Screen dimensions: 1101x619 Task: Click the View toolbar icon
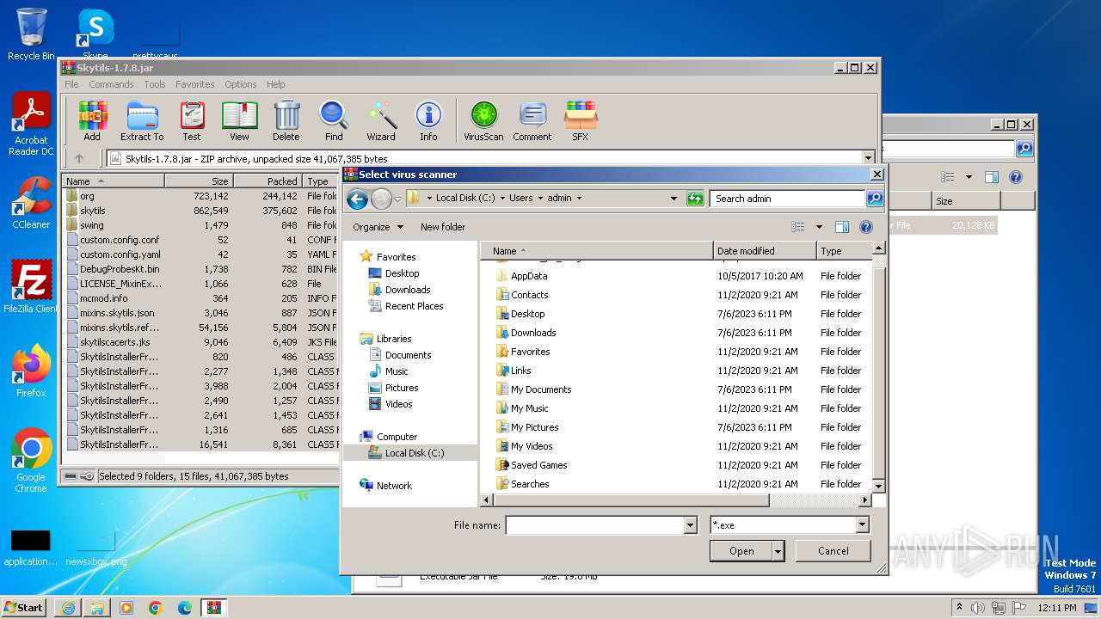coord(239,120)
